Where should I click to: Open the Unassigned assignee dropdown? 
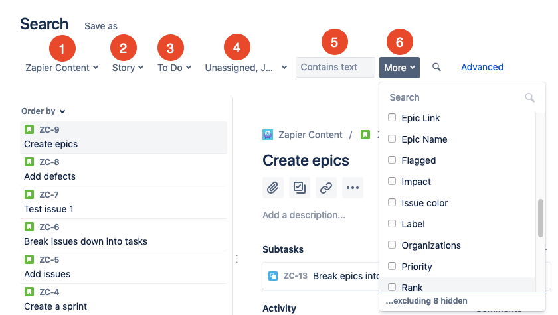(x=246, y=68)
